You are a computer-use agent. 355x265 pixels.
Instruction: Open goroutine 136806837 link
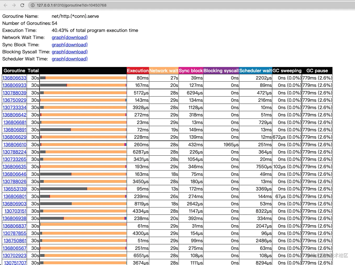[14, 226]
